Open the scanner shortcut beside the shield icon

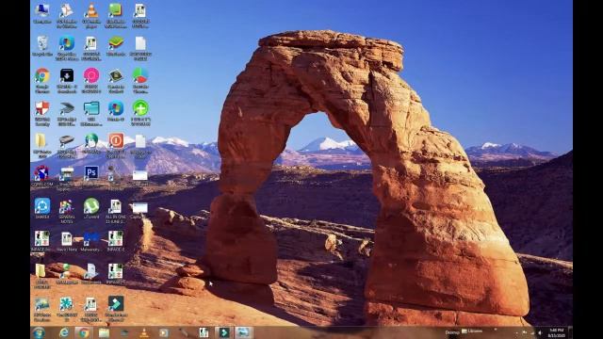click(x=67, y=114)
